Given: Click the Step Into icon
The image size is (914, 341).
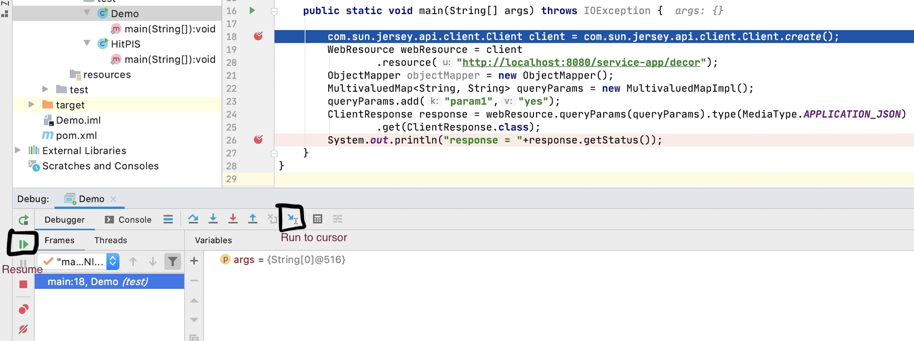Looking at the screenshot, I should click(213, 219).
